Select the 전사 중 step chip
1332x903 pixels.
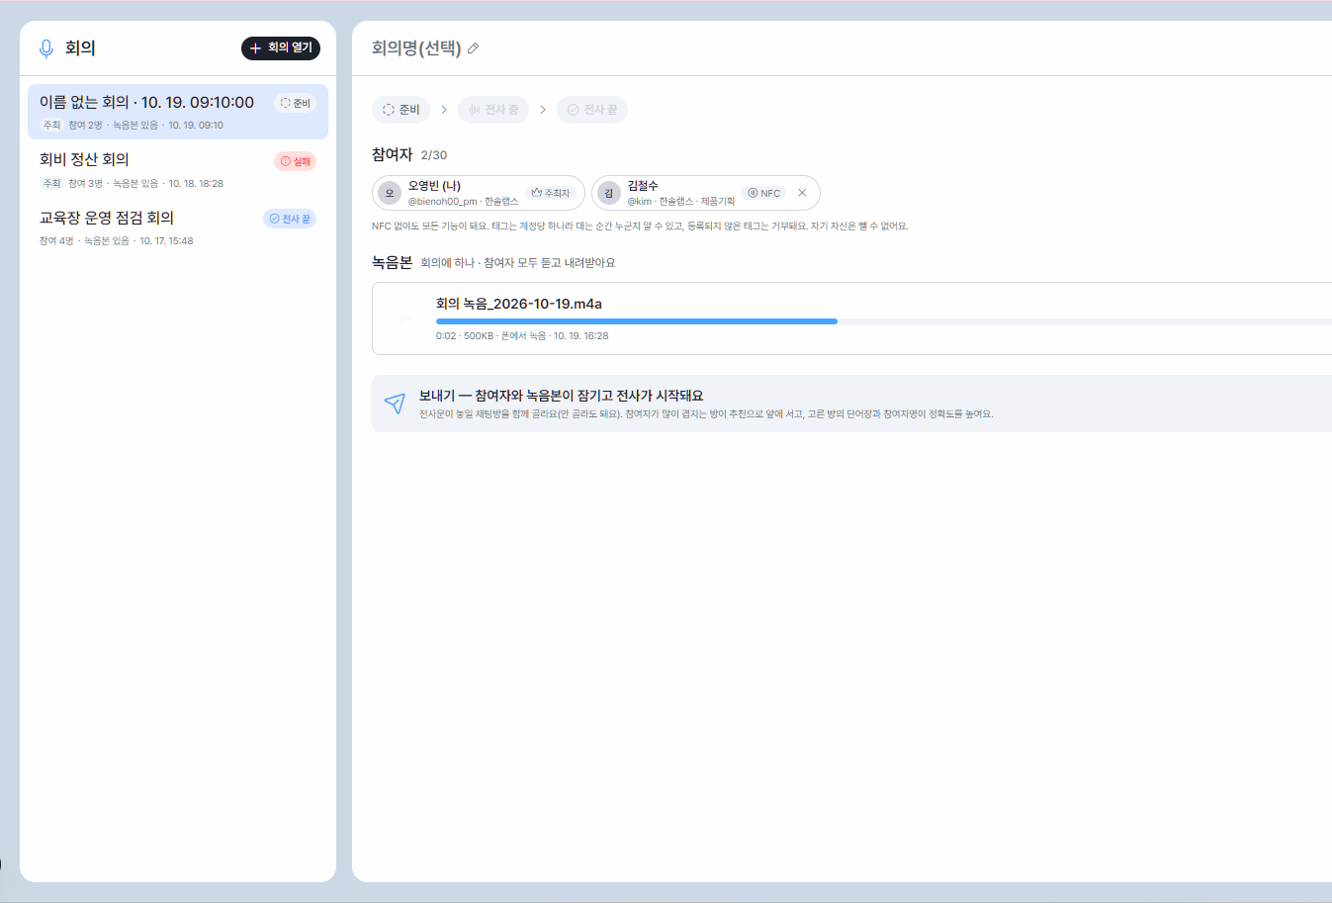[x=493, y=110]
